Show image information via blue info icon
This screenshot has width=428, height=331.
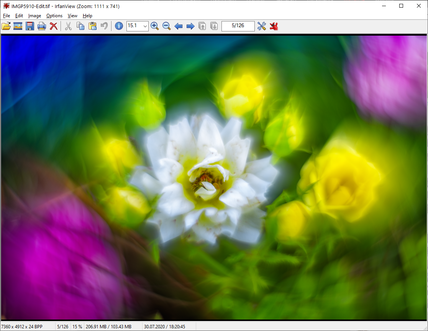pyautogui.click(x=119, y=26)
